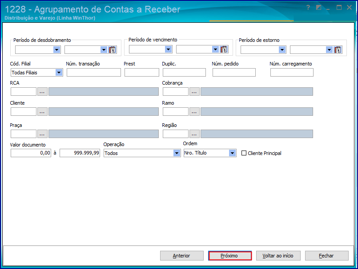Expand Período de estorno end date dropdown
Screen dimensions: 358x269
329,49
